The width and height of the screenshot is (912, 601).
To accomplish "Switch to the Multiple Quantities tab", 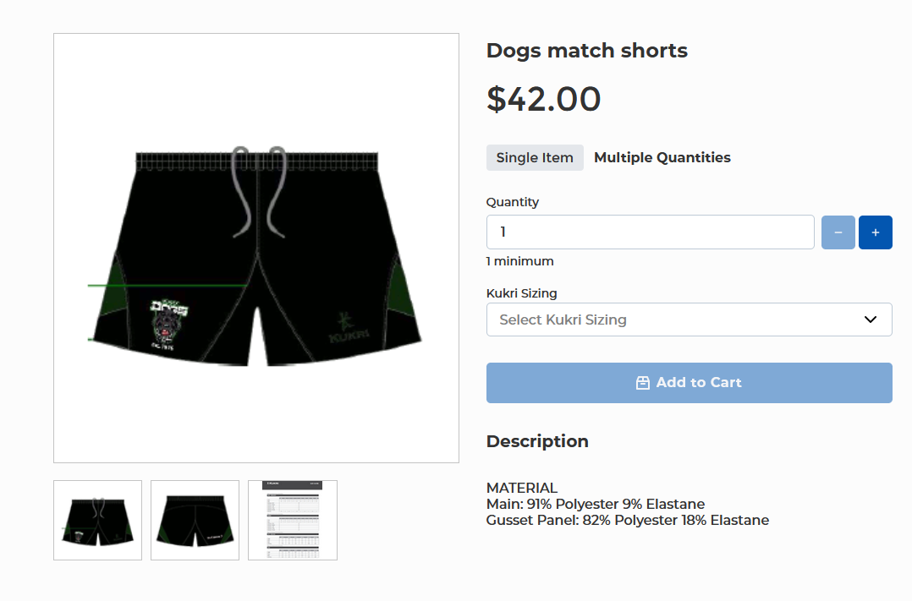I will tap(662, 158).
